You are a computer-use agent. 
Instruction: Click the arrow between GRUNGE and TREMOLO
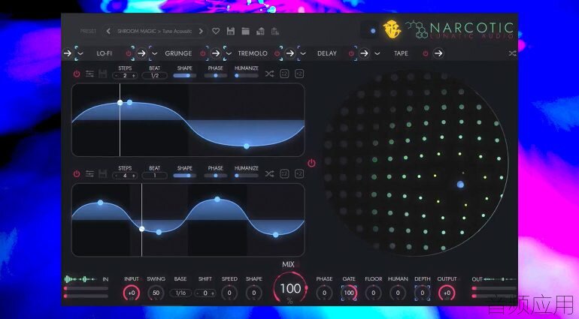pyautogui.click(x=216, y=53)
